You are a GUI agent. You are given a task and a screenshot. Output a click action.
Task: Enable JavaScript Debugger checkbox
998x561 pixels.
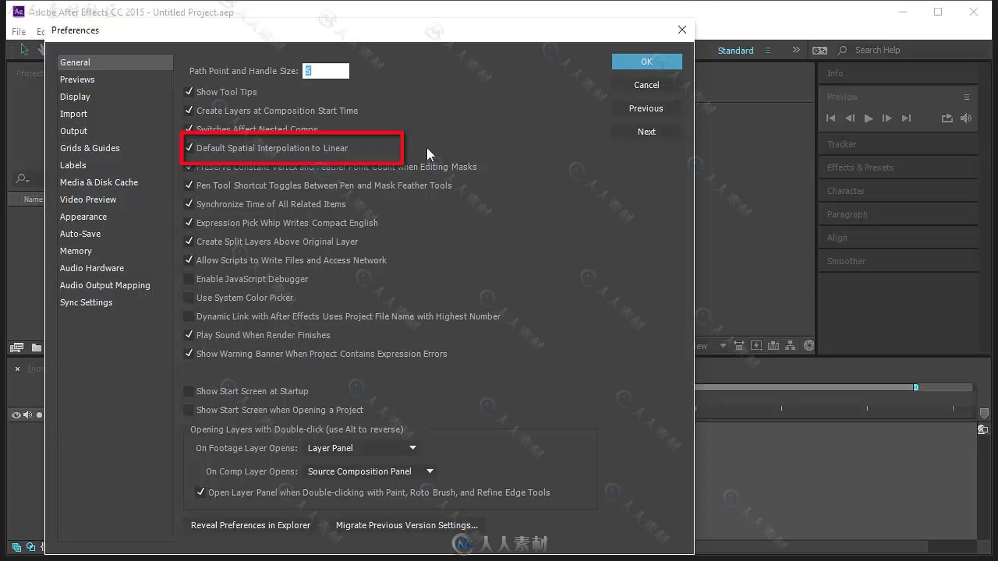click(189, 279)
